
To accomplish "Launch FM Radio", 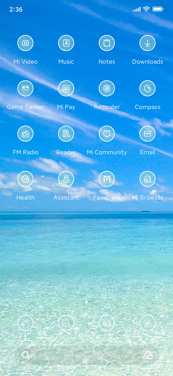I will coord(25,134).
